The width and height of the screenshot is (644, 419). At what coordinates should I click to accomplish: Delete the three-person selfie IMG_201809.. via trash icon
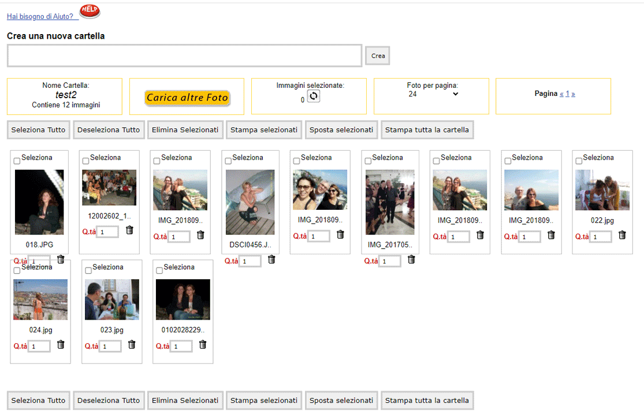340,235
